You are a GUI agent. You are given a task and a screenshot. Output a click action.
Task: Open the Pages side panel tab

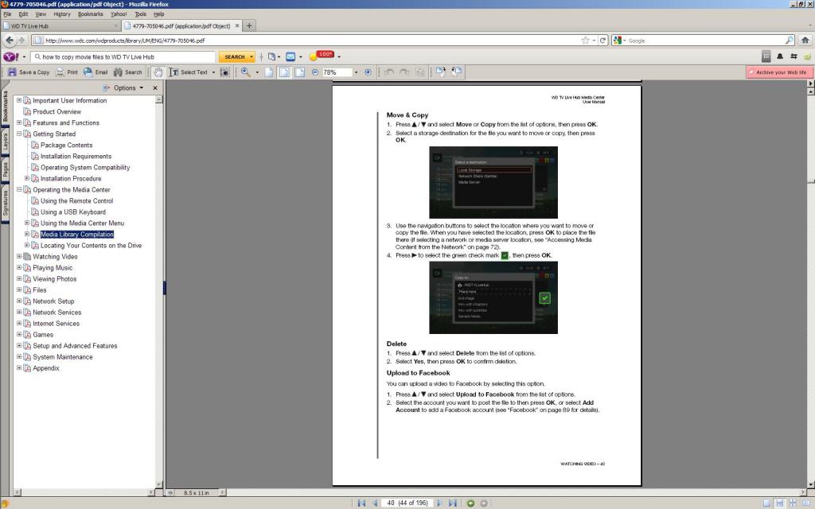point(5,170)
